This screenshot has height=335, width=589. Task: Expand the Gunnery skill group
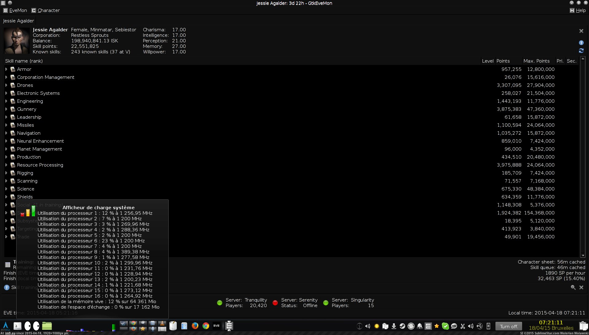tap(6, 109)
